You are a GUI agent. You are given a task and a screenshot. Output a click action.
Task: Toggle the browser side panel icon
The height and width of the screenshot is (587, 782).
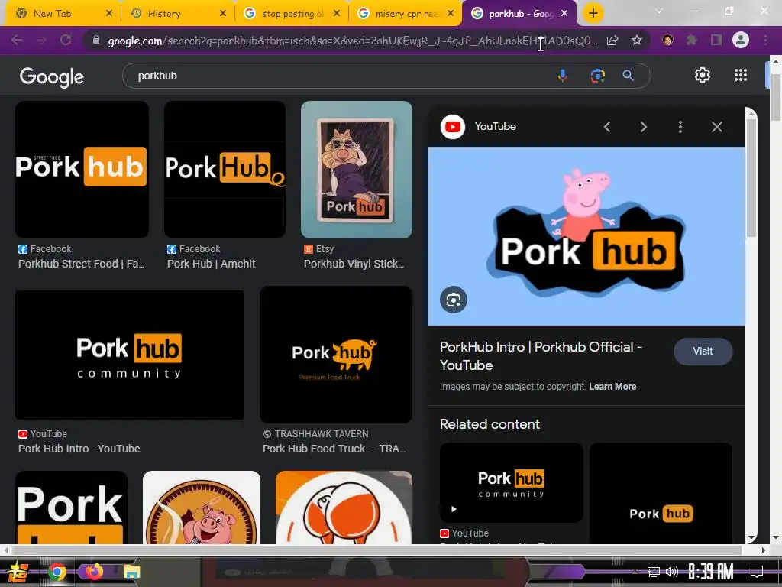(x=716, y=40)
